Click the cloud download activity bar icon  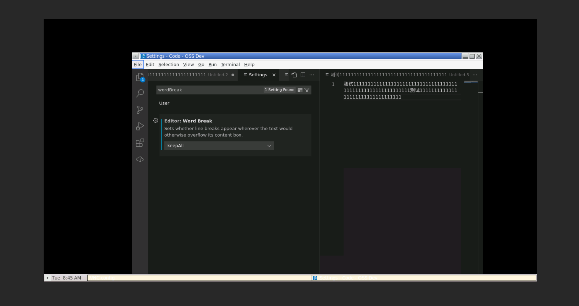(140, 159)
